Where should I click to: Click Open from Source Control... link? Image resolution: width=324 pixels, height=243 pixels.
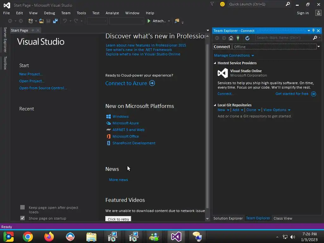click(43, 88)
